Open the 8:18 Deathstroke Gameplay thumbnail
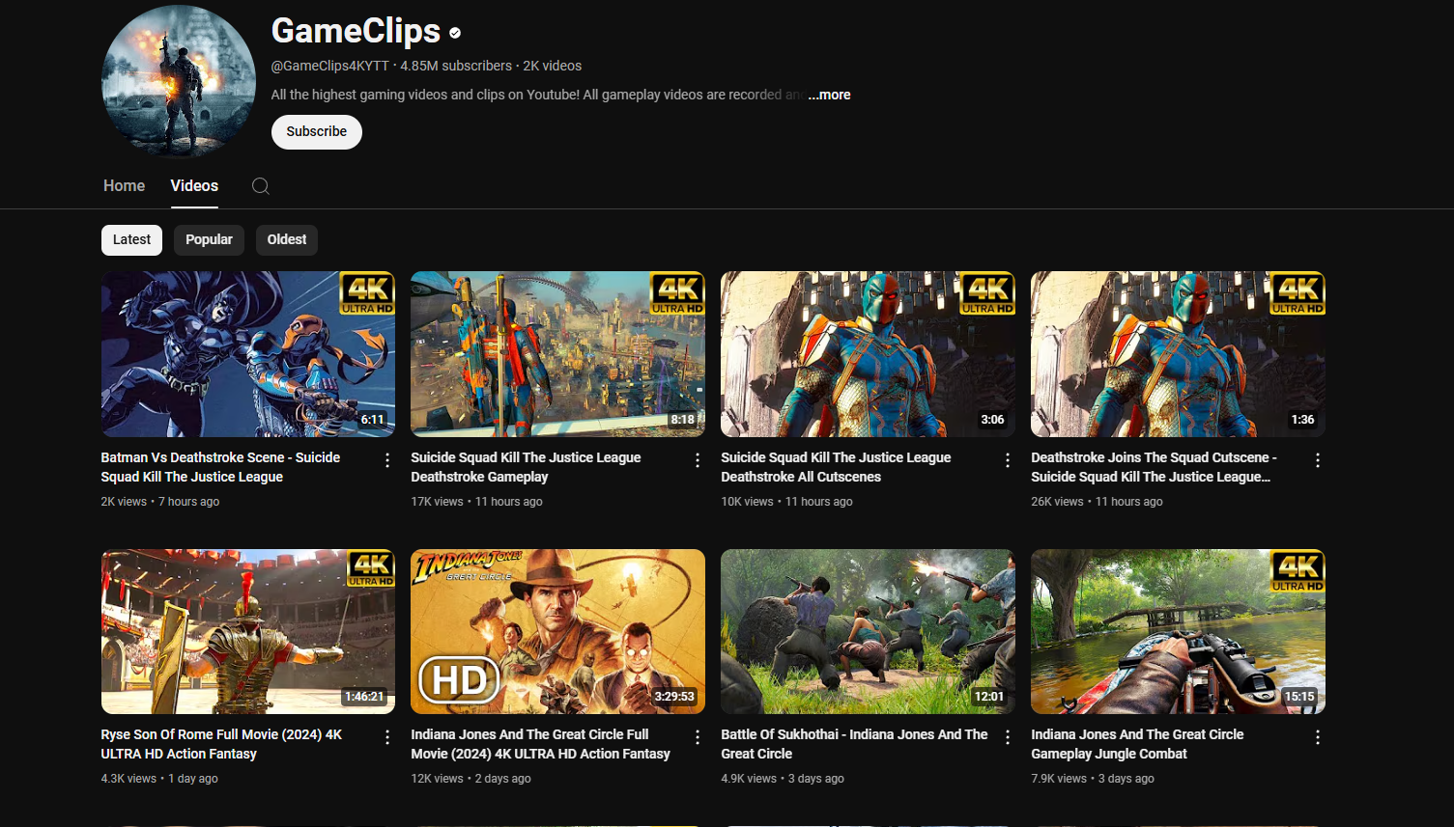Screen dimensions: 1454x827 pos(557,354)
